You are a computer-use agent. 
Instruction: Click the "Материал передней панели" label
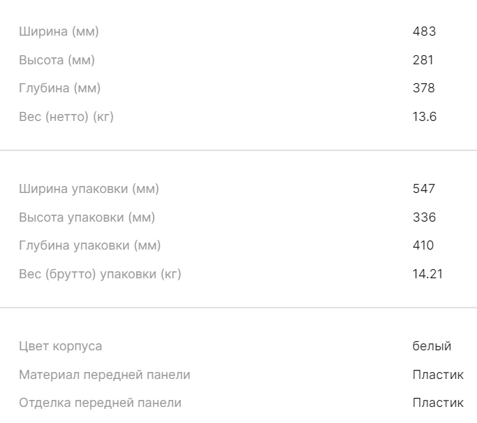pos(104,375)
